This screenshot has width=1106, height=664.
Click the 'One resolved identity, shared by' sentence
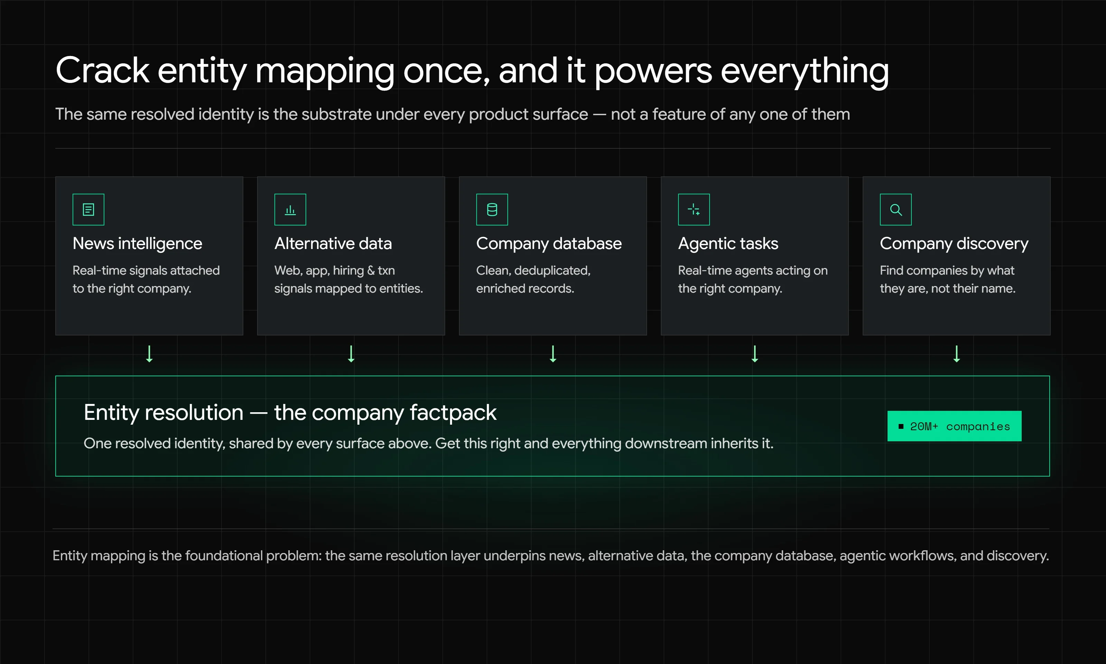pos(428,443)
